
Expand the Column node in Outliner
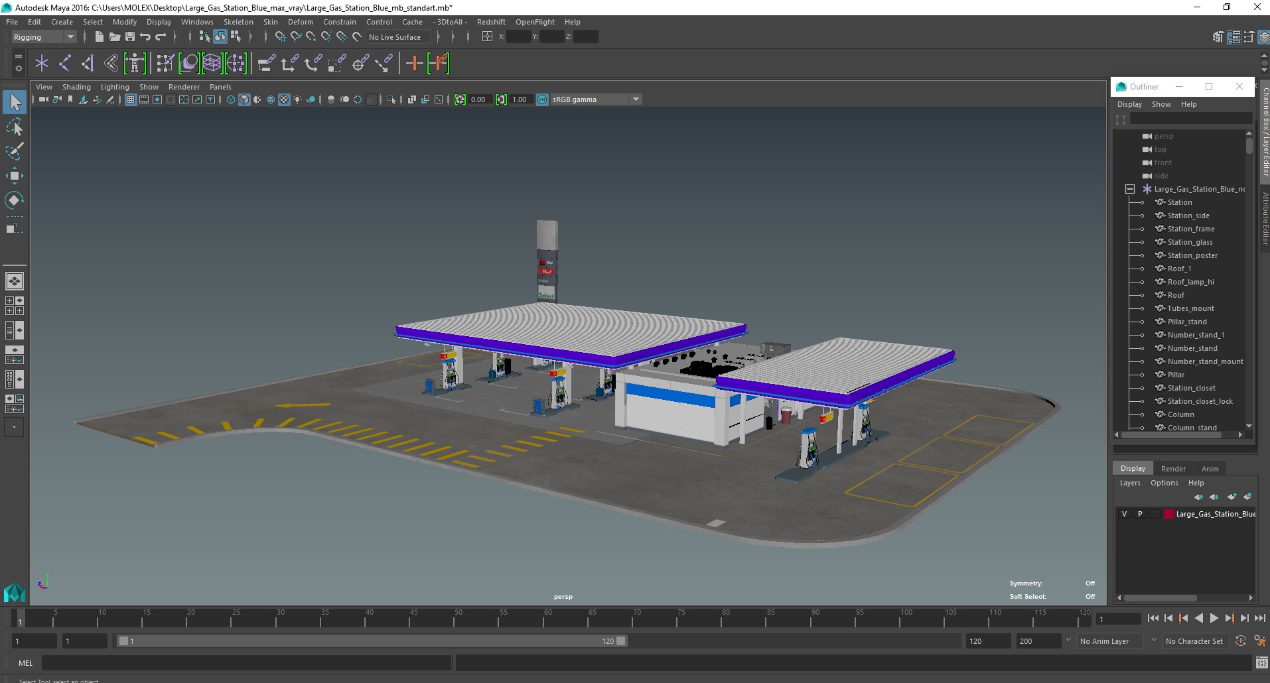point(1142,414)
